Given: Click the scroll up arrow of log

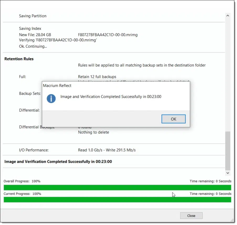Looking at the screenshot, I should coord(228,16).
